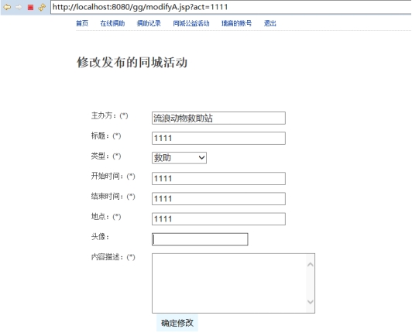Open the 在线捐助 navigation link
Image resolution: width=412 pixels, height=333 pixels.
point(112,23)
